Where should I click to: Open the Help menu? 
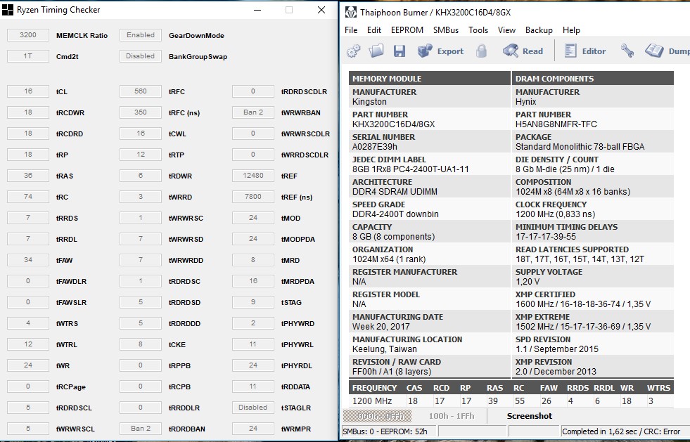tap(571, 30)
